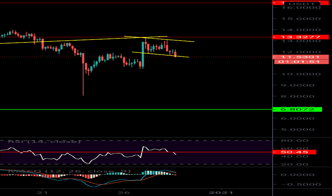The width and height of the screenshot is (332, 196).
Task: Select the lower yellow channel line
Action: coord(160,55)
